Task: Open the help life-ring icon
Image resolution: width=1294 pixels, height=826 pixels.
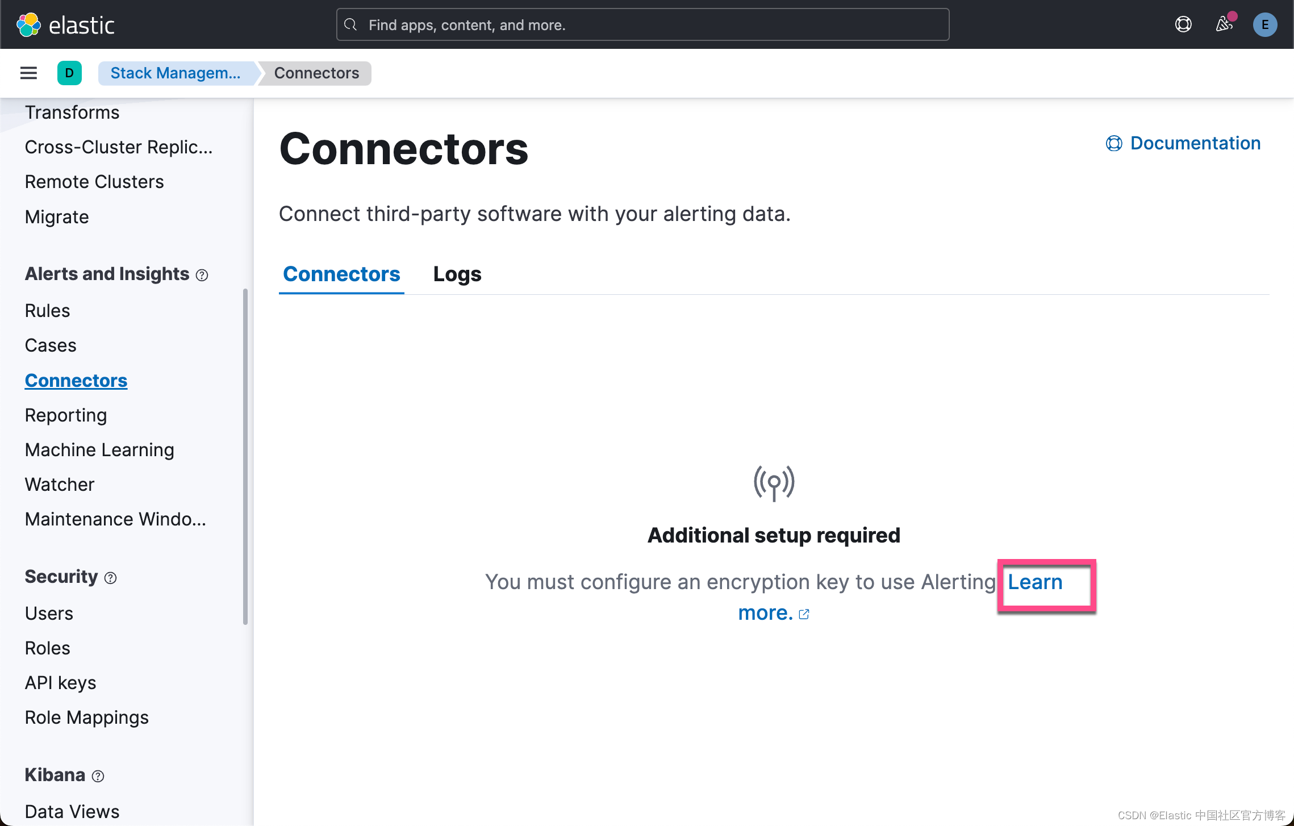Action: coord(1183,24)
